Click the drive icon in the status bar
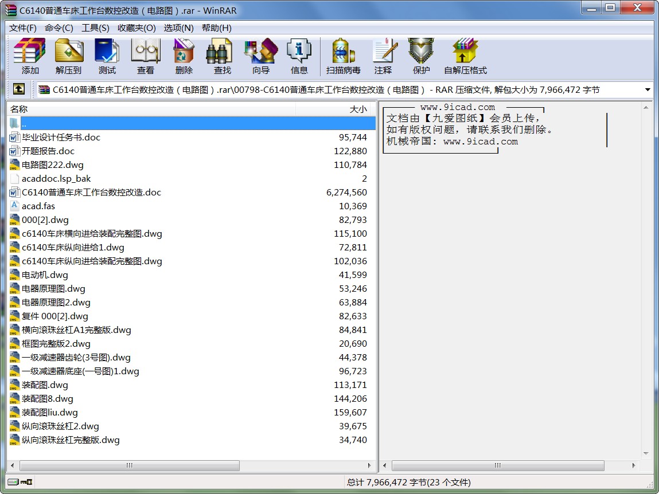Image resolution: width=659 pixels, height=494 pixels. 13,482
